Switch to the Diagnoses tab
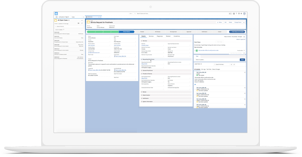 (160, 36)
